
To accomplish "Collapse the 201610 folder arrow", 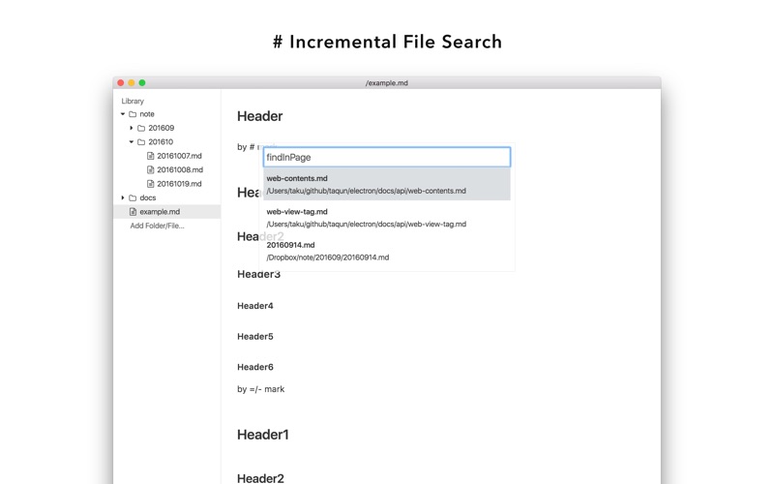I will tap(132, 141).
